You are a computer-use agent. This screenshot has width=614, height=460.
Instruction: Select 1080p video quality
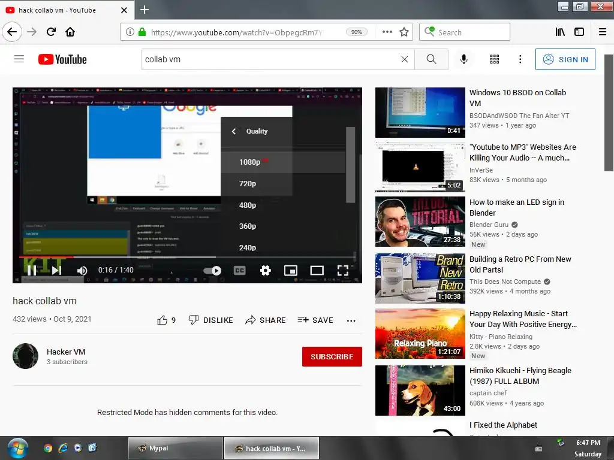(283, 162)
